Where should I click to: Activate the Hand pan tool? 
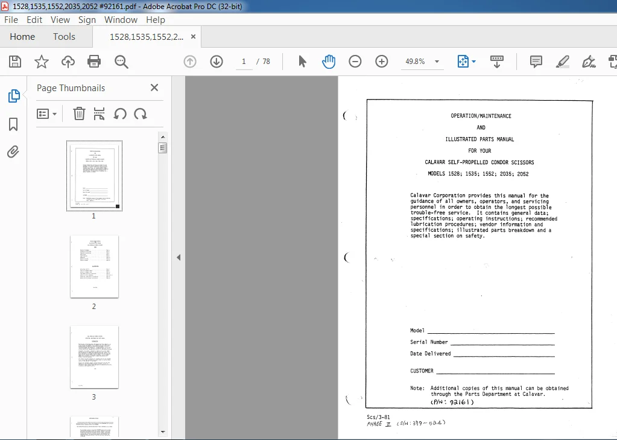[x=329, y=62]
